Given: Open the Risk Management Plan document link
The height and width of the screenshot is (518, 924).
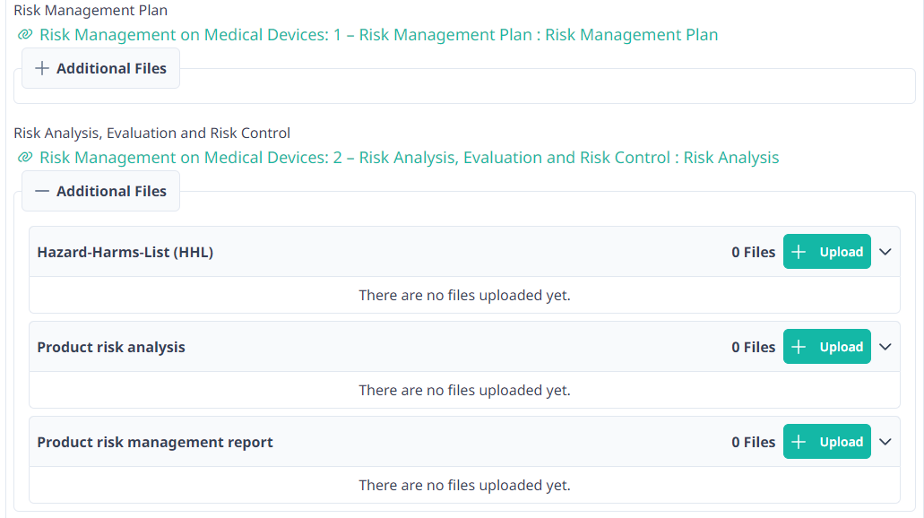Looking at the screenshot, I should [377, 34].
